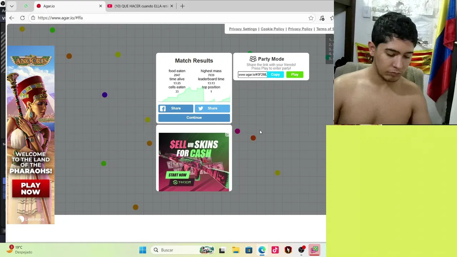The width and height of the screenshot is (457, 257).
Task: Open the AdChoices icon on the skins ad
Action: [227, 135]
